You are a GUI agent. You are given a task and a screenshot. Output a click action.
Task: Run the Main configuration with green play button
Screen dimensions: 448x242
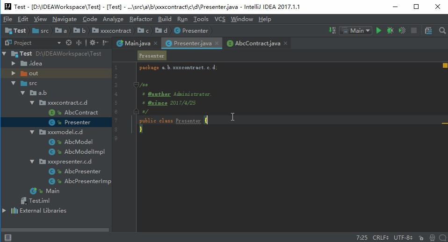click(x=379, y=30)
